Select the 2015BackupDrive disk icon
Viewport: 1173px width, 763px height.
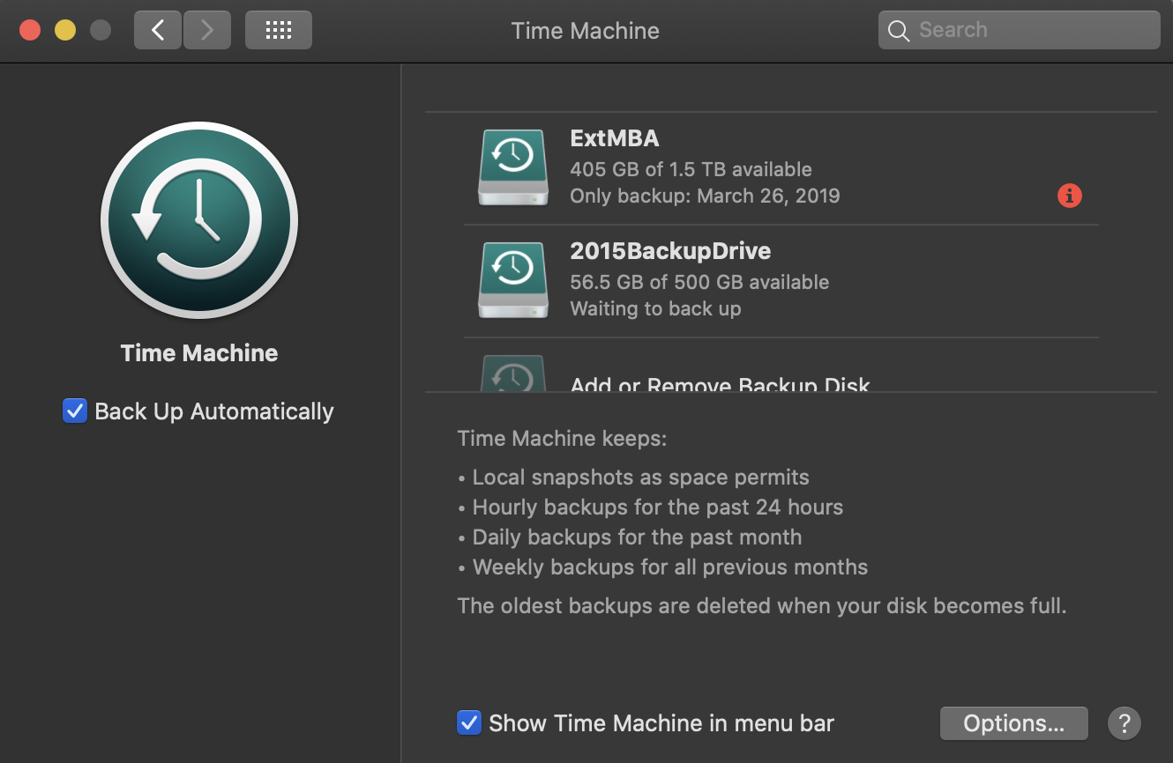pos(512,280)
